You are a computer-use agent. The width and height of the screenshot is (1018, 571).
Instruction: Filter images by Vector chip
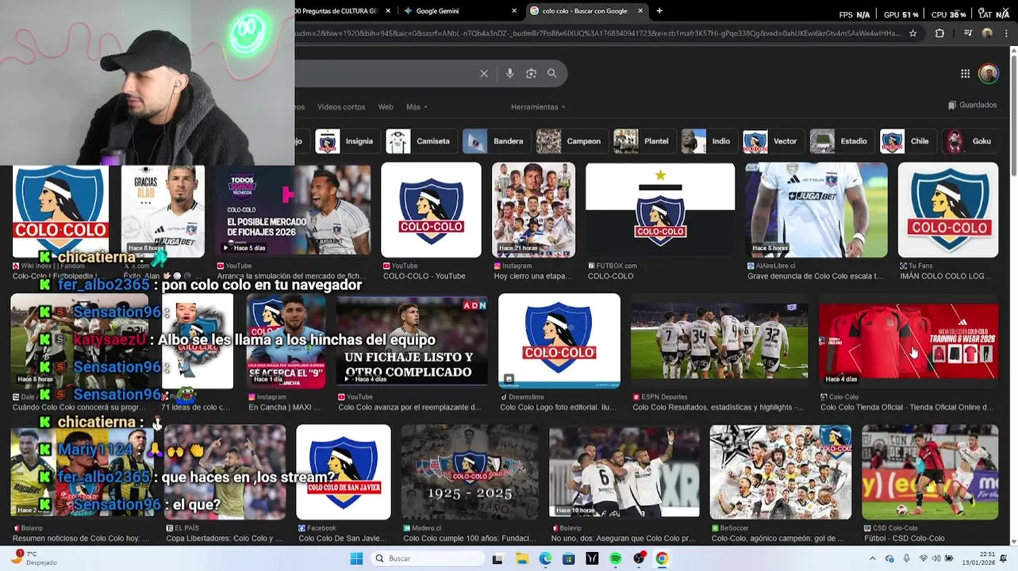[x=772, y=141]
